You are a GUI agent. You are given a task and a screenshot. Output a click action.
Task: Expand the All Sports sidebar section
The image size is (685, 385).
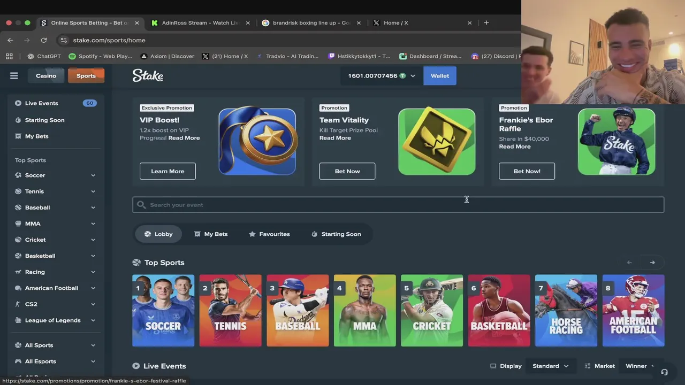(93, 345)
